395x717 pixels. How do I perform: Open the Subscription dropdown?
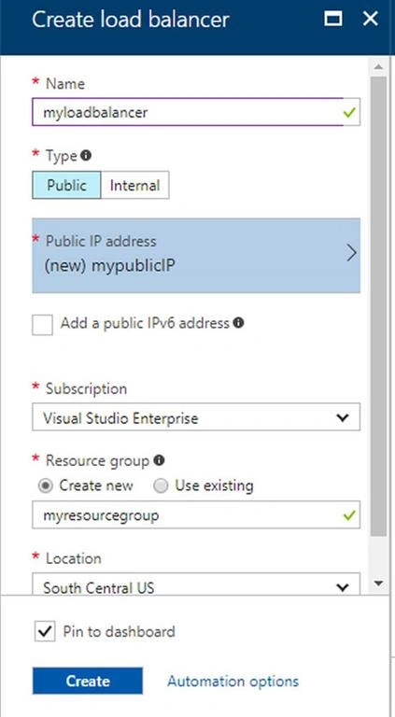pyautogui.click(x=196, y=417)
